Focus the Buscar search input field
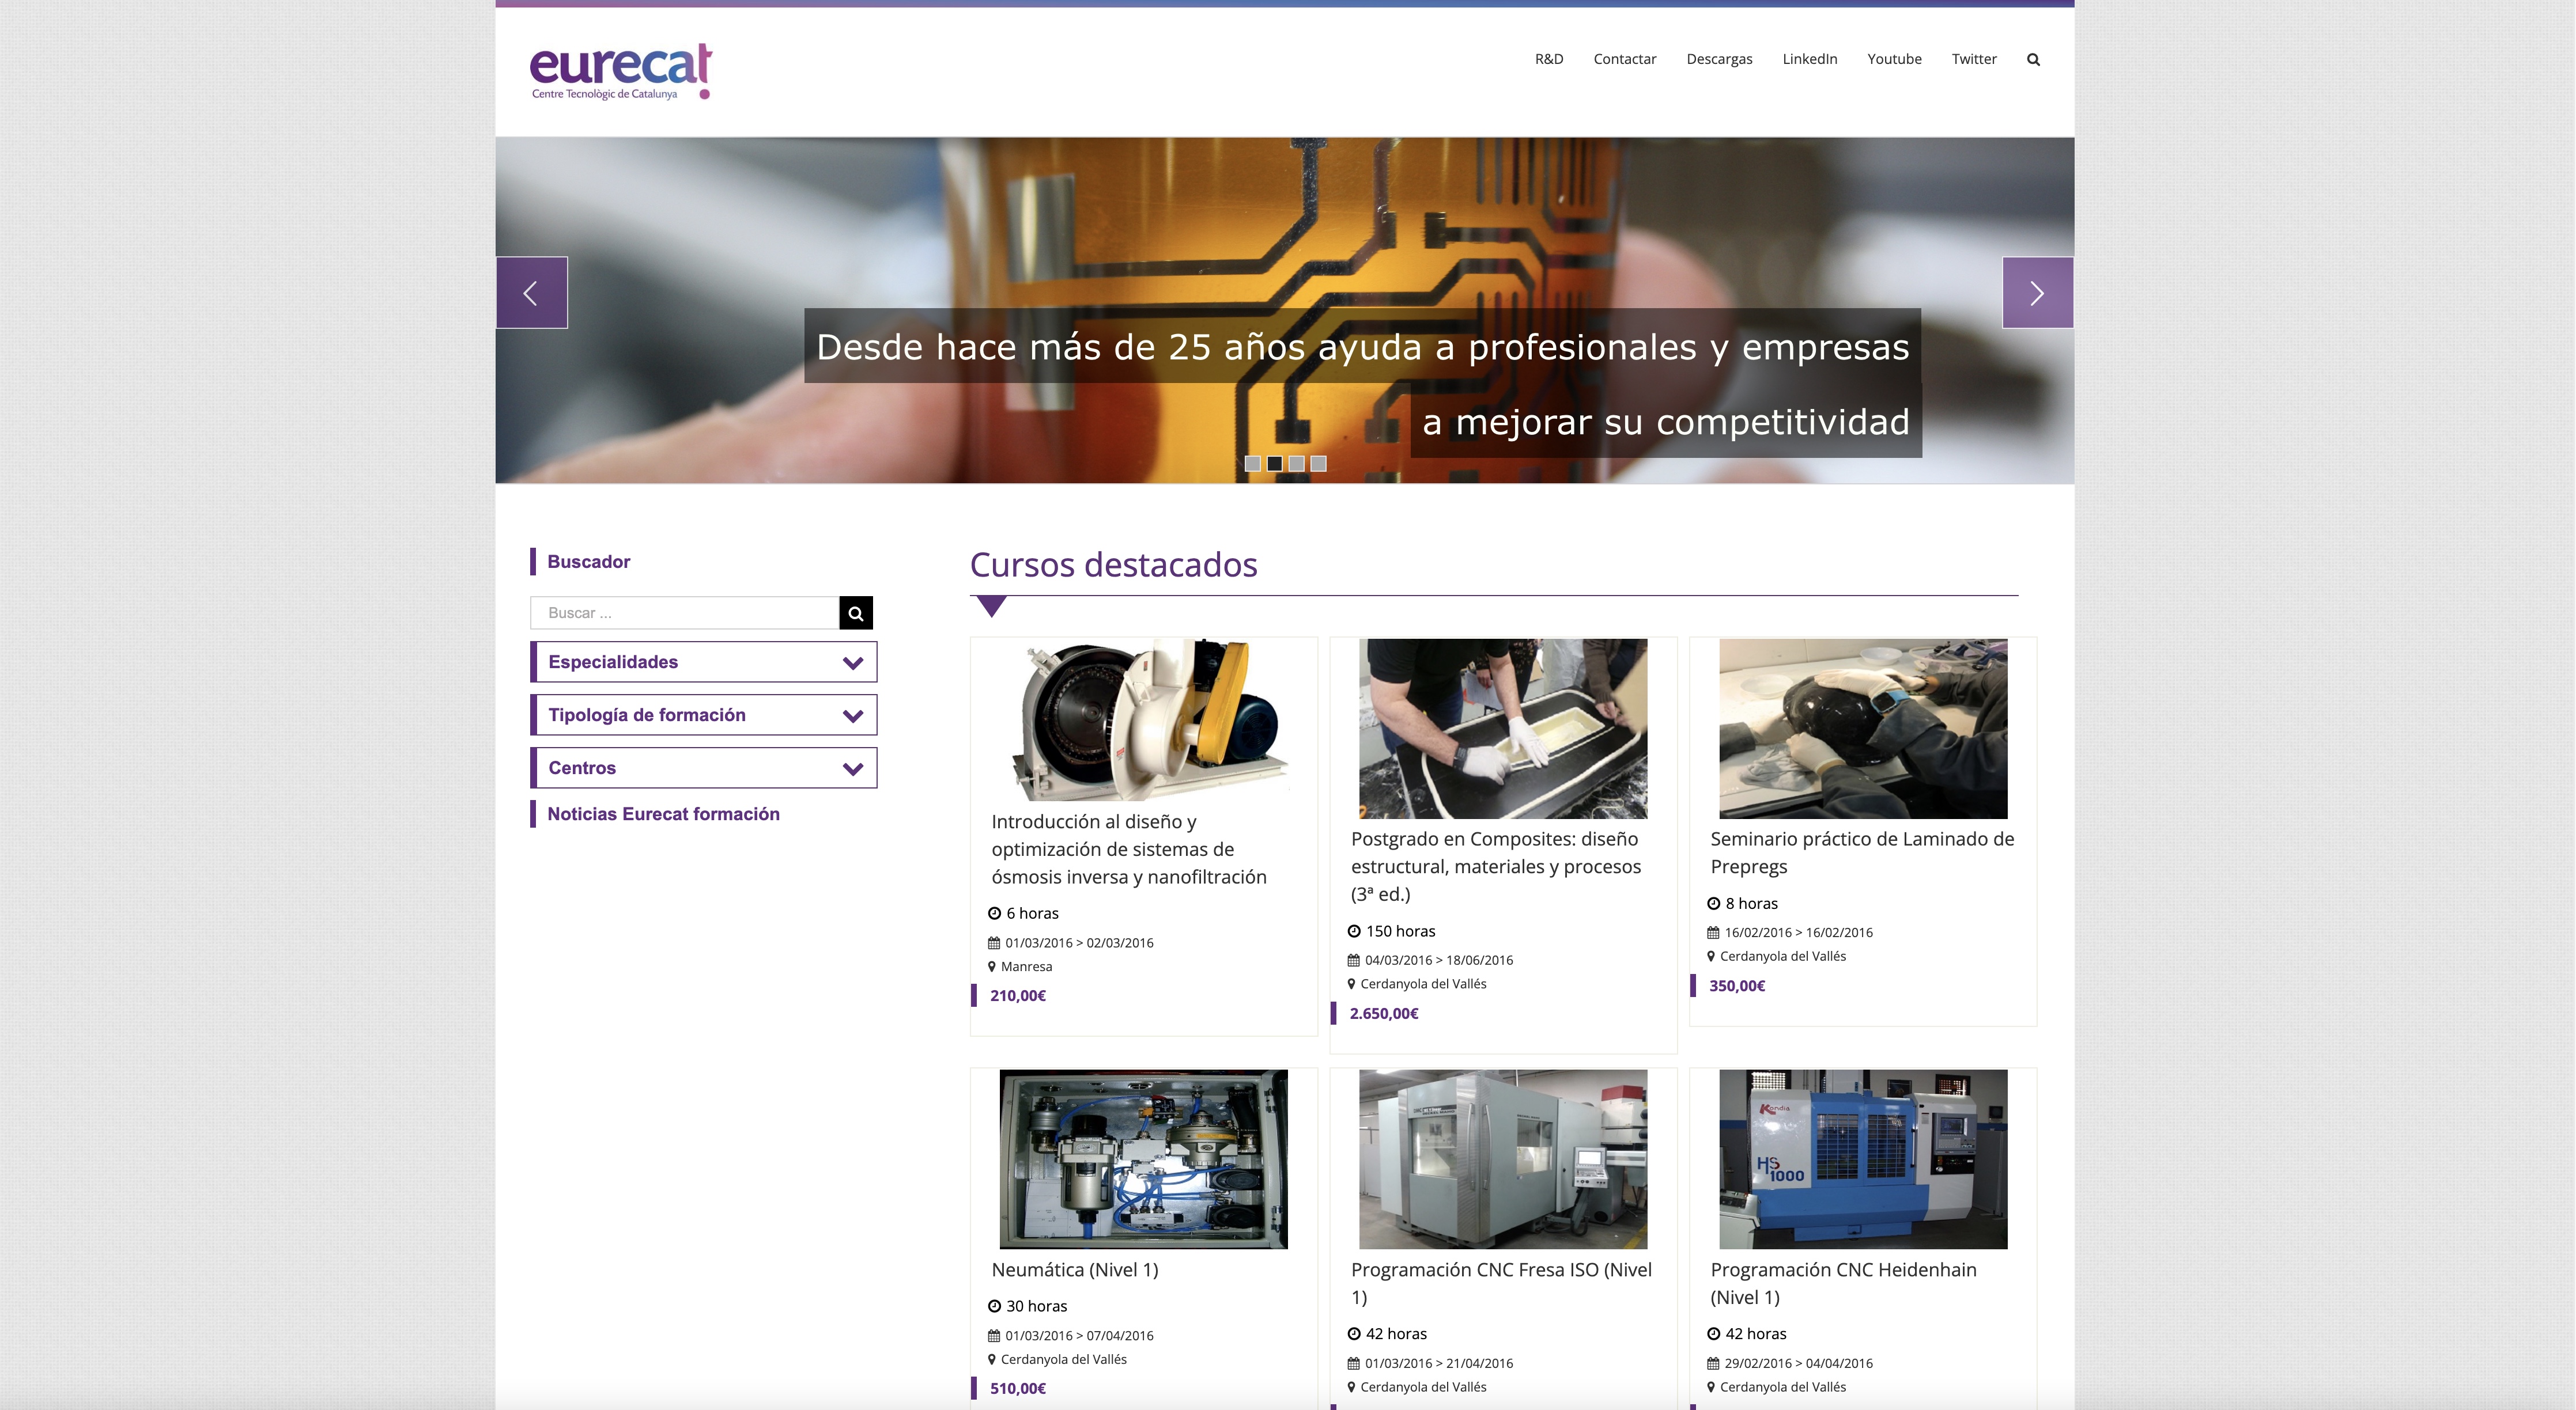 [685, 613]
